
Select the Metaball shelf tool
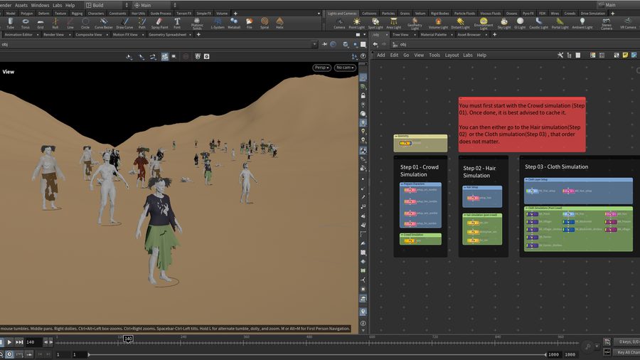pyautogui.click(x=234, y=23)
